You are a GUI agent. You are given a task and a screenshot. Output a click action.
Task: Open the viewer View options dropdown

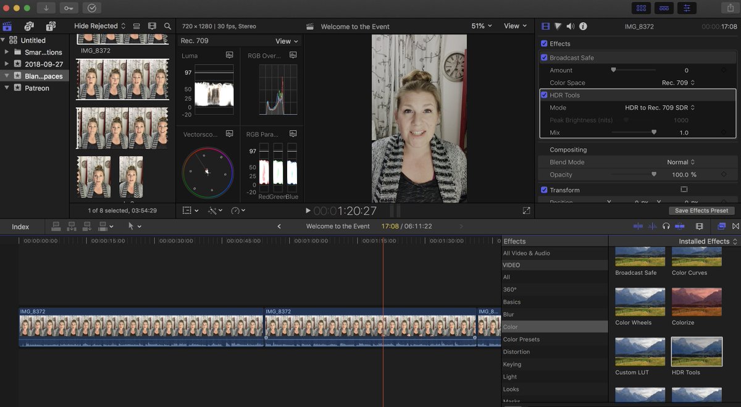516,26
